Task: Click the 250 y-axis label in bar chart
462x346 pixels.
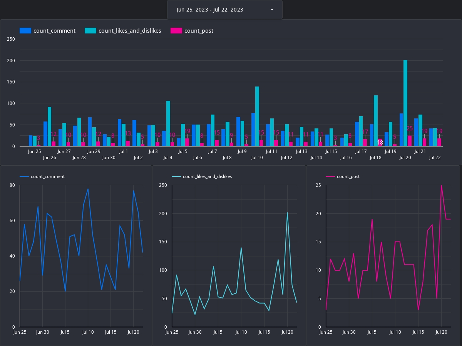Action: tap(11, 39)
